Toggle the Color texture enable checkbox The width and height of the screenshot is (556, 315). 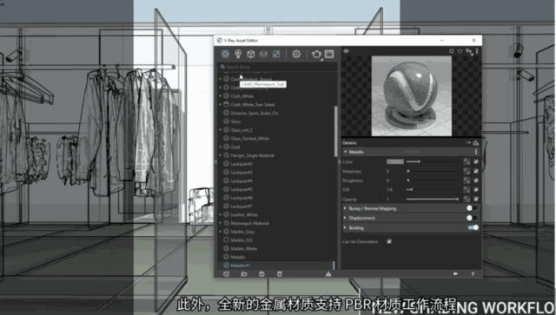click(x=476, y=161)
